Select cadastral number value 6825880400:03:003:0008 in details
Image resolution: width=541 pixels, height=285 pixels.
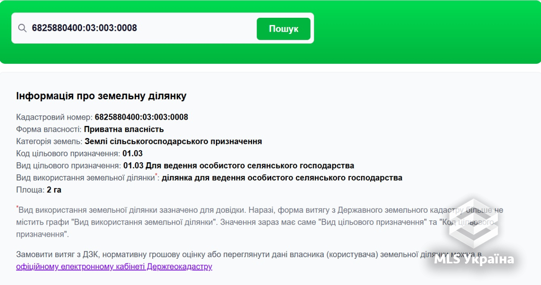tap(141, 117)
